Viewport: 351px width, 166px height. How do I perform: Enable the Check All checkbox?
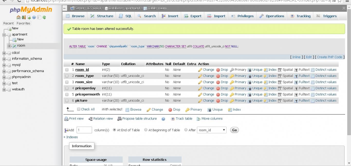pos(79,109)
